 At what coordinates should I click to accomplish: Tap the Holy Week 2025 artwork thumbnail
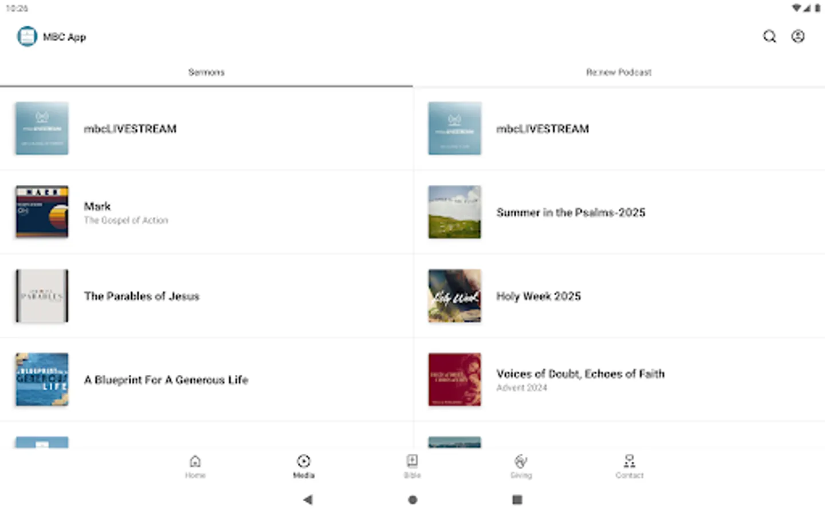(454, 296)
